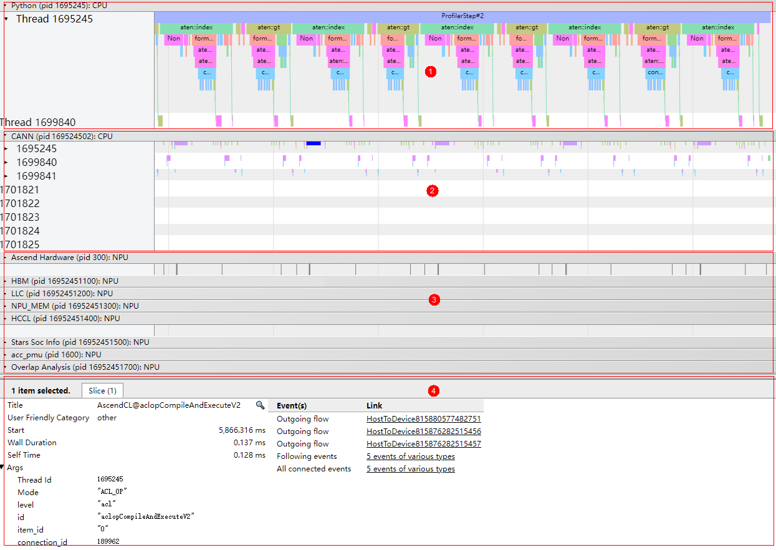Search for slices matching the title via magnifier icon
This screenshot has height=550, width=776.
point(261,405)
